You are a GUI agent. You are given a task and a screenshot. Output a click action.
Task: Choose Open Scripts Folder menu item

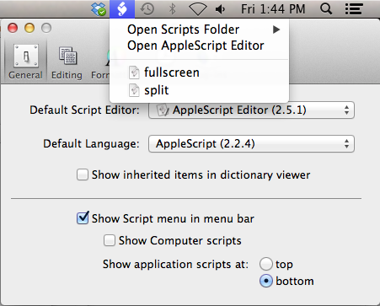click(x=199, y=30)
